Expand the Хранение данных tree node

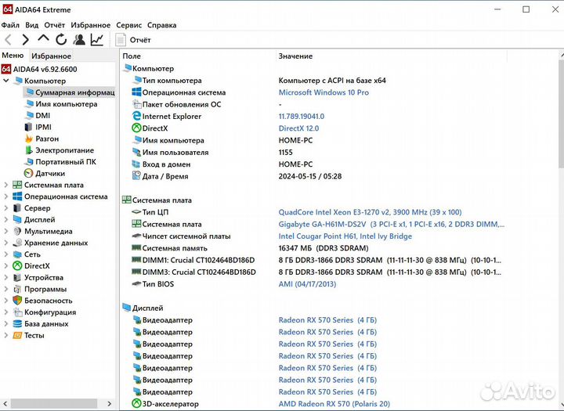[7, 243]
